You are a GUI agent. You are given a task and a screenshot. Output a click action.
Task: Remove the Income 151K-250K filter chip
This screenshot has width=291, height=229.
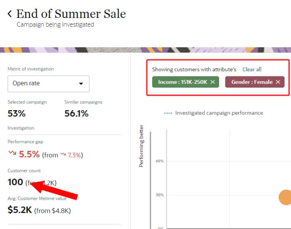click(213, 82)
